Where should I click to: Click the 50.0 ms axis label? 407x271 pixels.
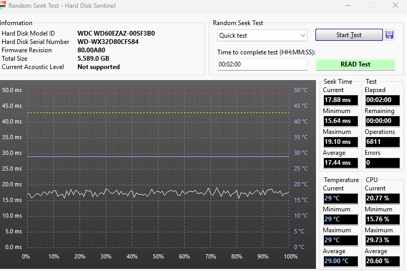point(12,91)
